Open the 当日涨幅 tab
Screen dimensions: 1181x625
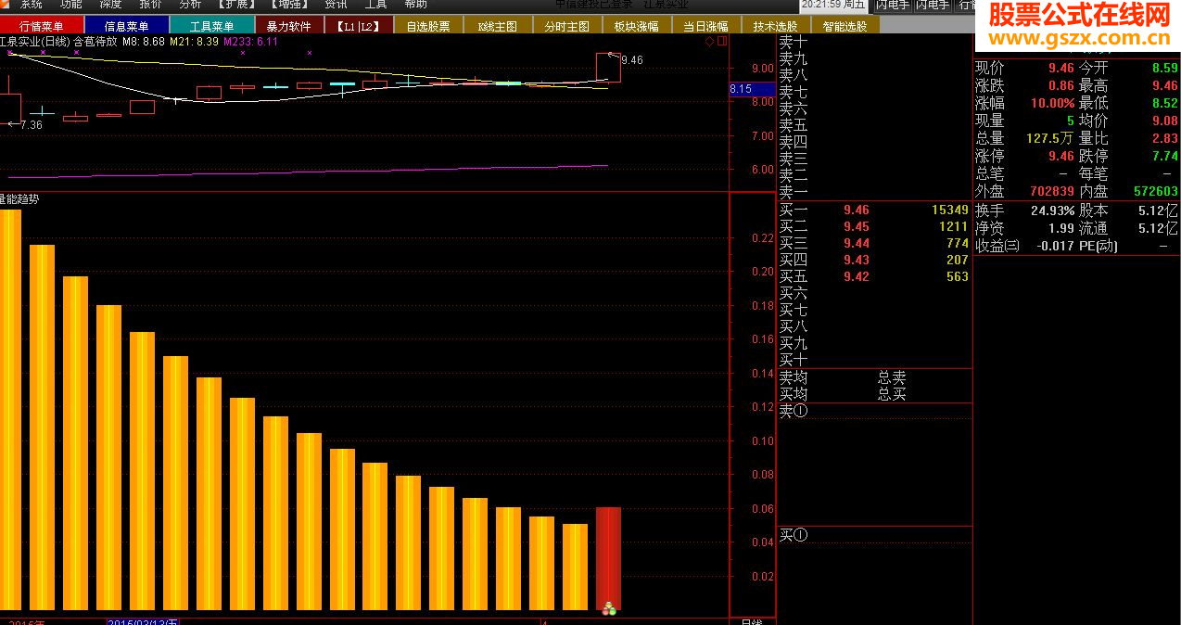pyautogui.click(x=706, y=26)
